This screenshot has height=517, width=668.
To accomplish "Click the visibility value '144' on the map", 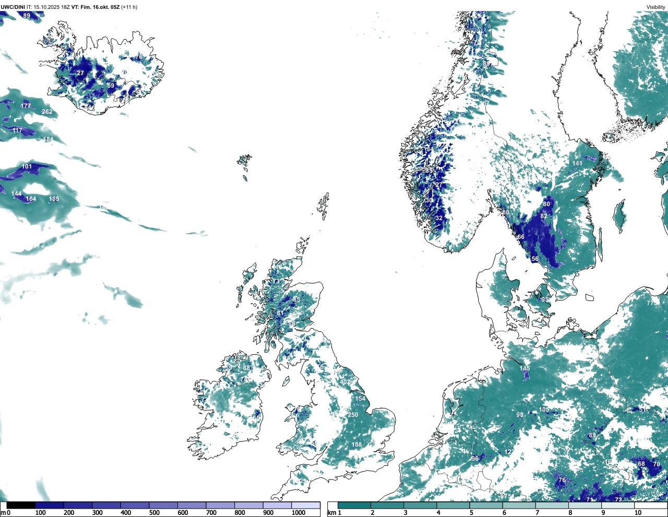I will [x=17, y=194].
